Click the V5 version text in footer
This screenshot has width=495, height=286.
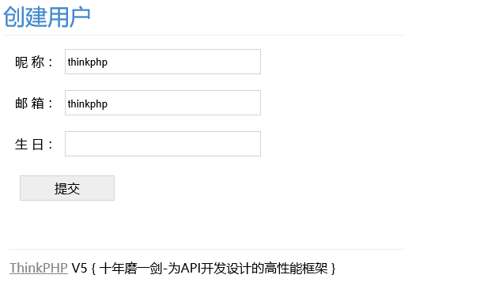coord(79,269)
